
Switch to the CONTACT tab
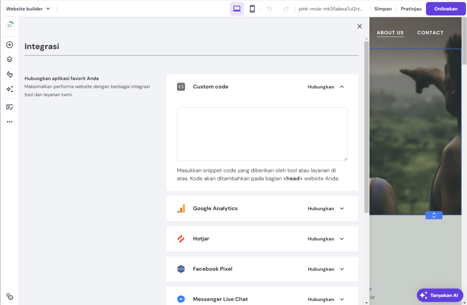pyautogui.click(x=430, y=32)
